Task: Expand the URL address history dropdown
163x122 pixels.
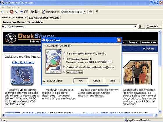Action: point(135,26)
